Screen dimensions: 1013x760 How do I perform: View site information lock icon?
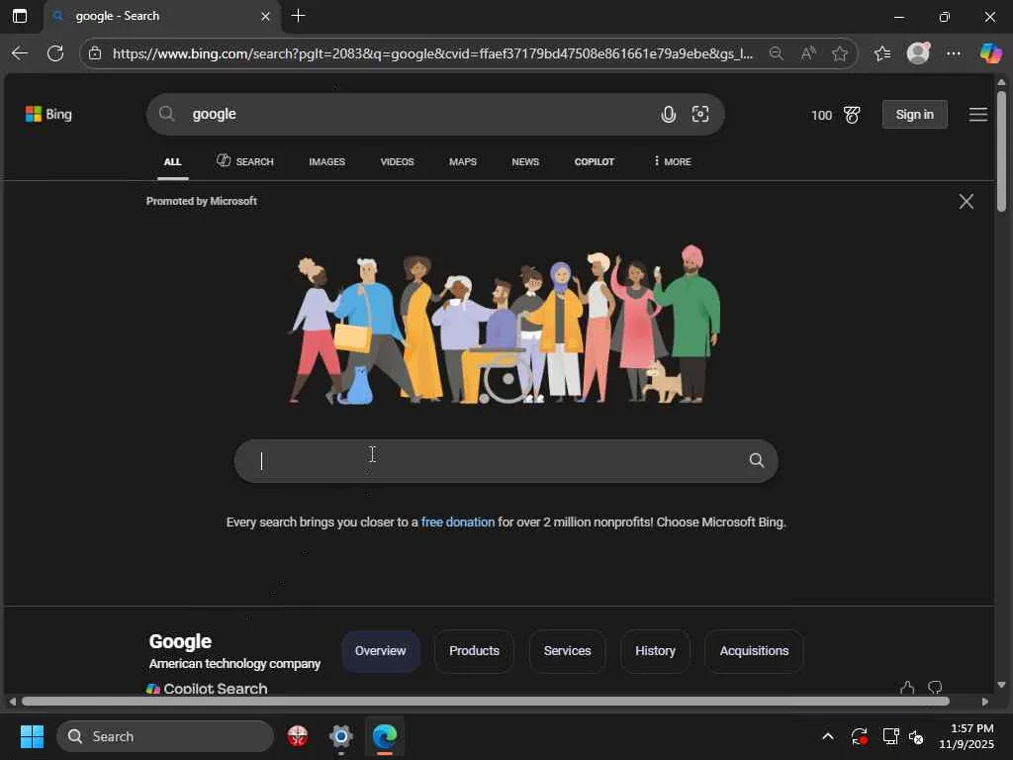coord(95,53)
